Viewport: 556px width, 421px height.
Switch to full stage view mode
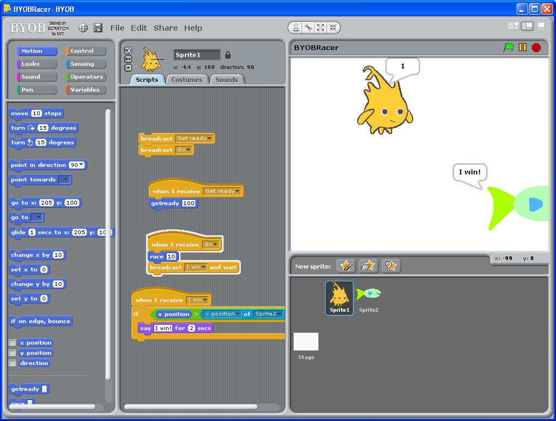(x=527, y=26)
